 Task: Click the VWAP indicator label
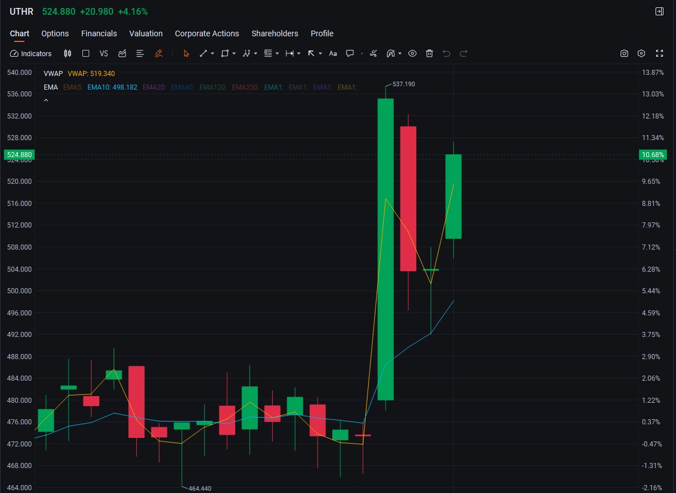[x=53, y=74]
